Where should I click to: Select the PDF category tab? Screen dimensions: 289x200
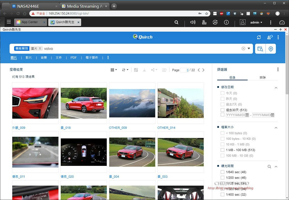[73, 58]
